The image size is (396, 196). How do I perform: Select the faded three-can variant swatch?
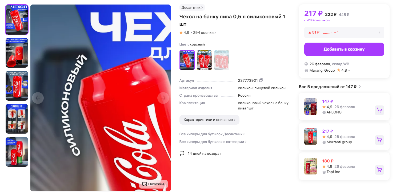coord(222,60)
